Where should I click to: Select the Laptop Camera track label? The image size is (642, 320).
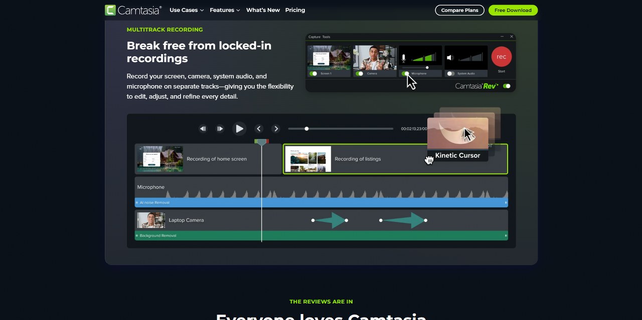186,220
